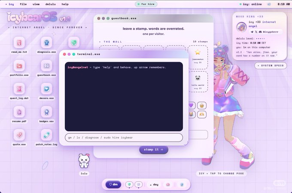Open the resume.pdf desktop icon

click(19, 112)
